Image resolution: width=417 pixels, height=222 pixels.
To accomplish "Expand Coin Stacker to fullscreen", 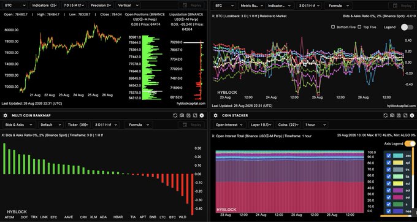I will (x=405, y=115).
